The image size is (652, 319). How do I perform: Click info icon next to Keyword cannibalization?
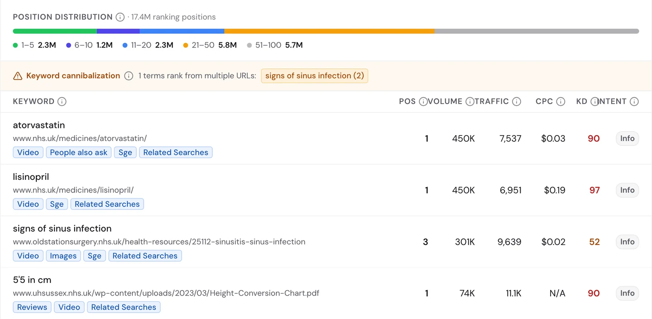129,76
